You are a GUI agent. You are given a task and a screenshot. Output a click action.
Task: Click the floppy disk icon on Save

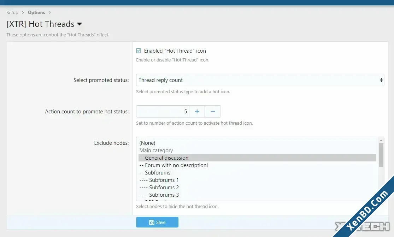(152, 223)
